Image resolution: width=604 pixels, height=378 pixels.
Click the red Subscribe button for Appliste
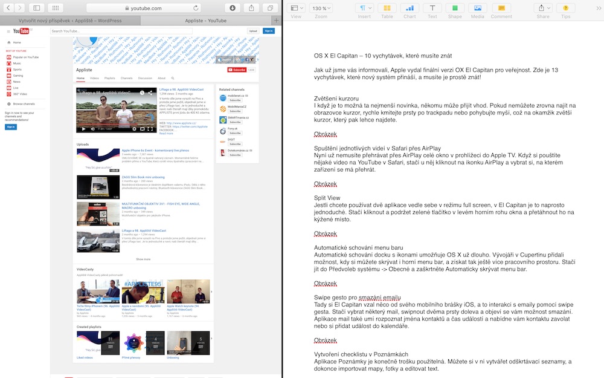coord(236,70)
